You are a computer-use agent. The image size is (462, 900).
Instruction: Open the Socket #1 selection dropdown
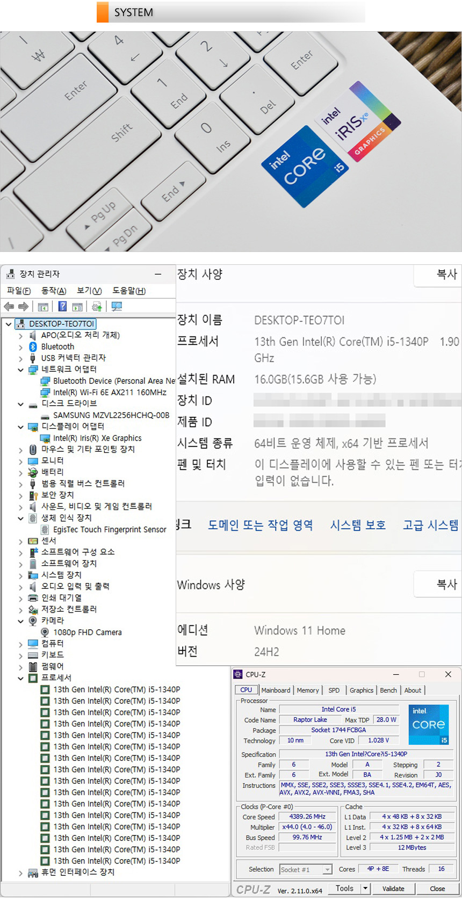[327, 869]
